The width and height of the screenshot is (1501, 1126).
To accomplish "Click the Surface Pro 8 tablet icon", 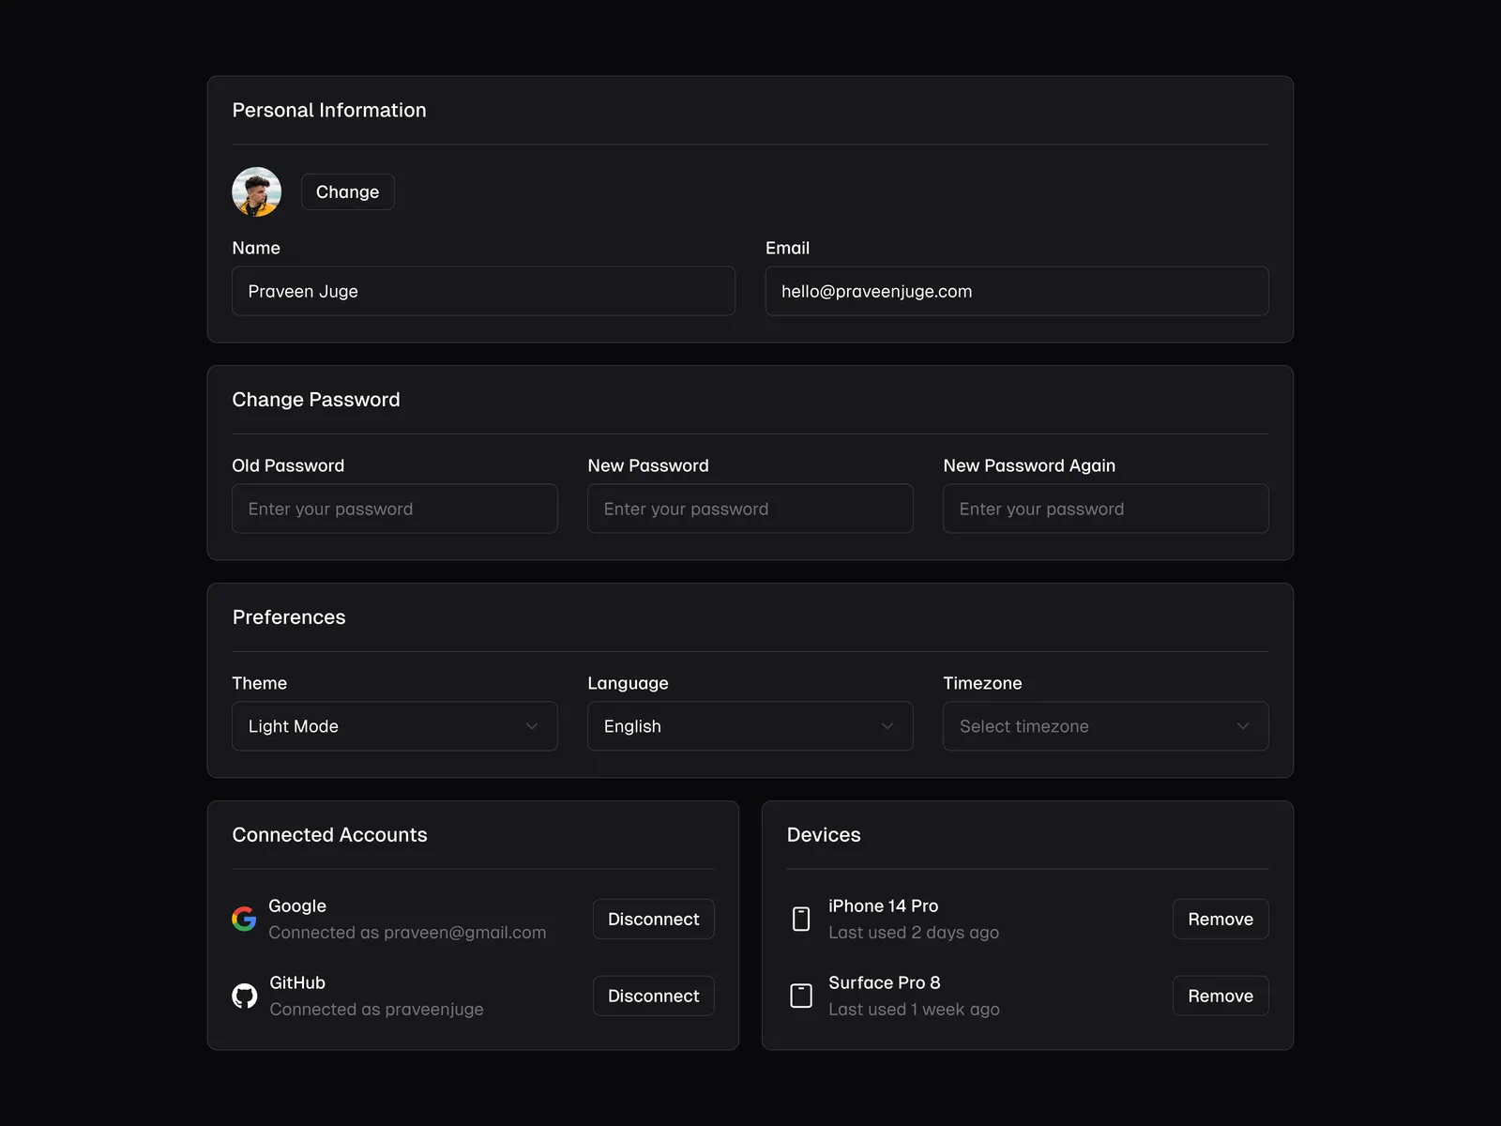I will (x=801, y=996).
